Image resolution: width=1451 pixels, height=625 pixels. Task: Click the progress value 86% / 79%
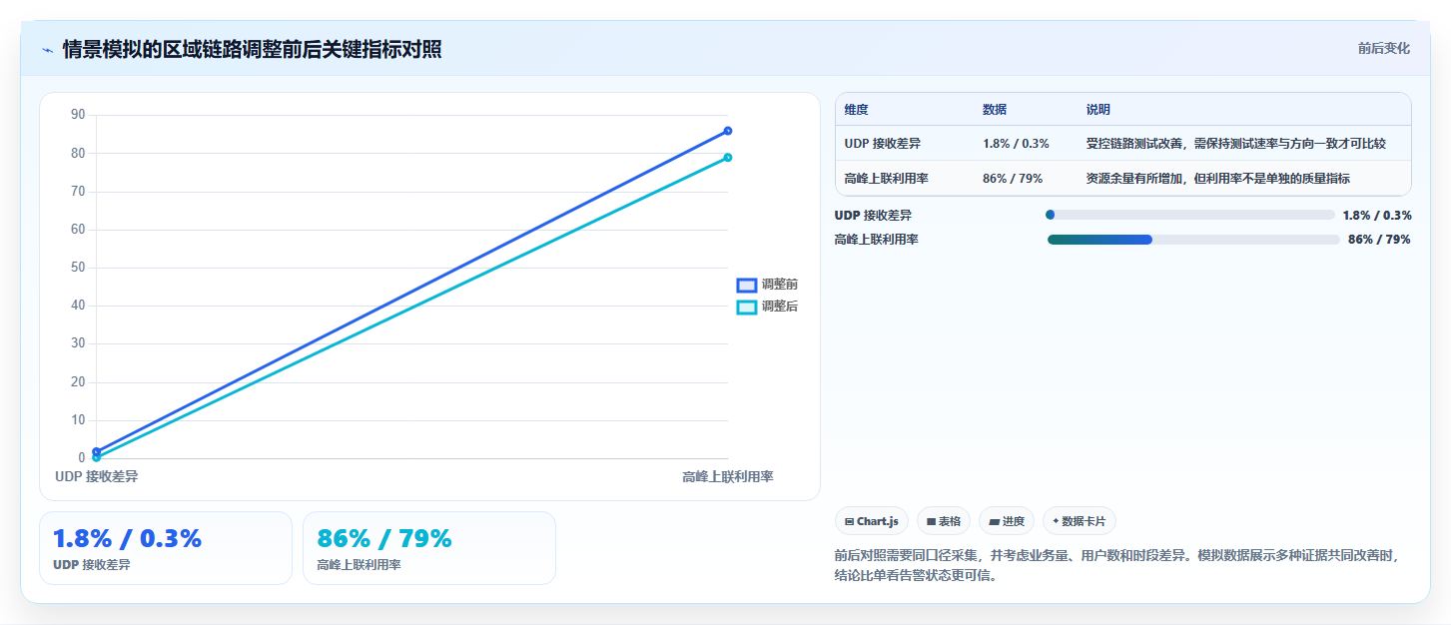coord(1379,240)
